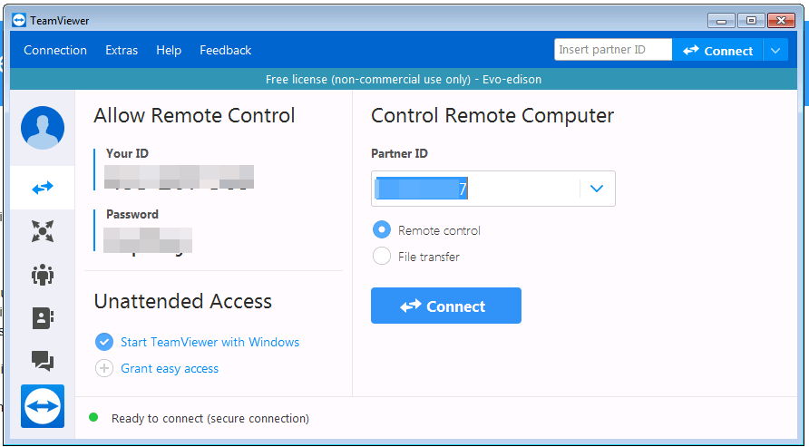Expand the Partner ID history dropdown
Image resolution: width=809 pixels, height=447 pixels.
click(x=597, y=189)
